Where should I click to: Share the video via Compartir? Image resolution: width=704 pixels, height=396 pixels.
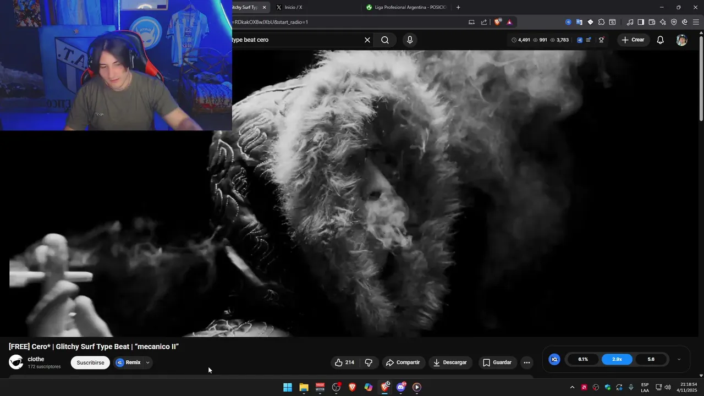(403, 362)
